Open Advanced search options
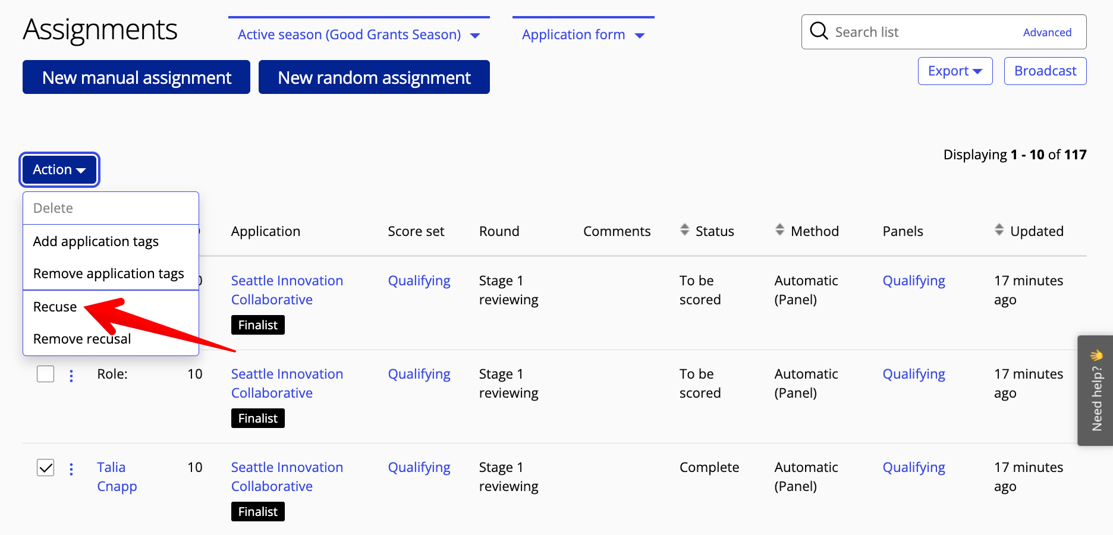 tap(1047, 33)
